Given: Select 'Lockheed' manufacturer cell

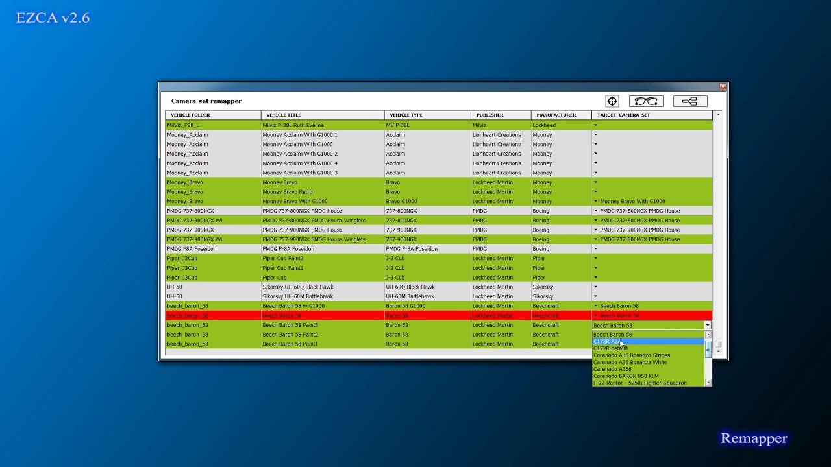Looking at the screenshot, I should pyautogui.click(x=562, y=125).
